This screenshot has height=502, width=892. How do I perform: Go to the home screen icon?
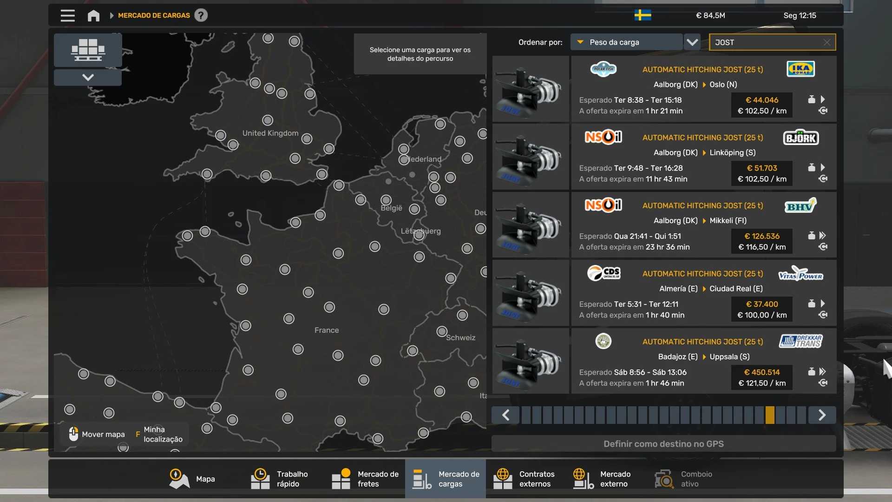tap(93, 15)
